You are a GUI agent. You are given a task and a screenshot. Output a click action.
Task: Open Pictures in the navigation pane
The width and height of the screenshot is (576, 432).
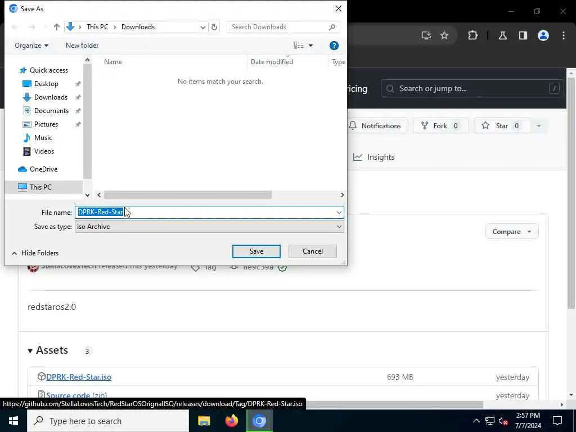point(46,124)
